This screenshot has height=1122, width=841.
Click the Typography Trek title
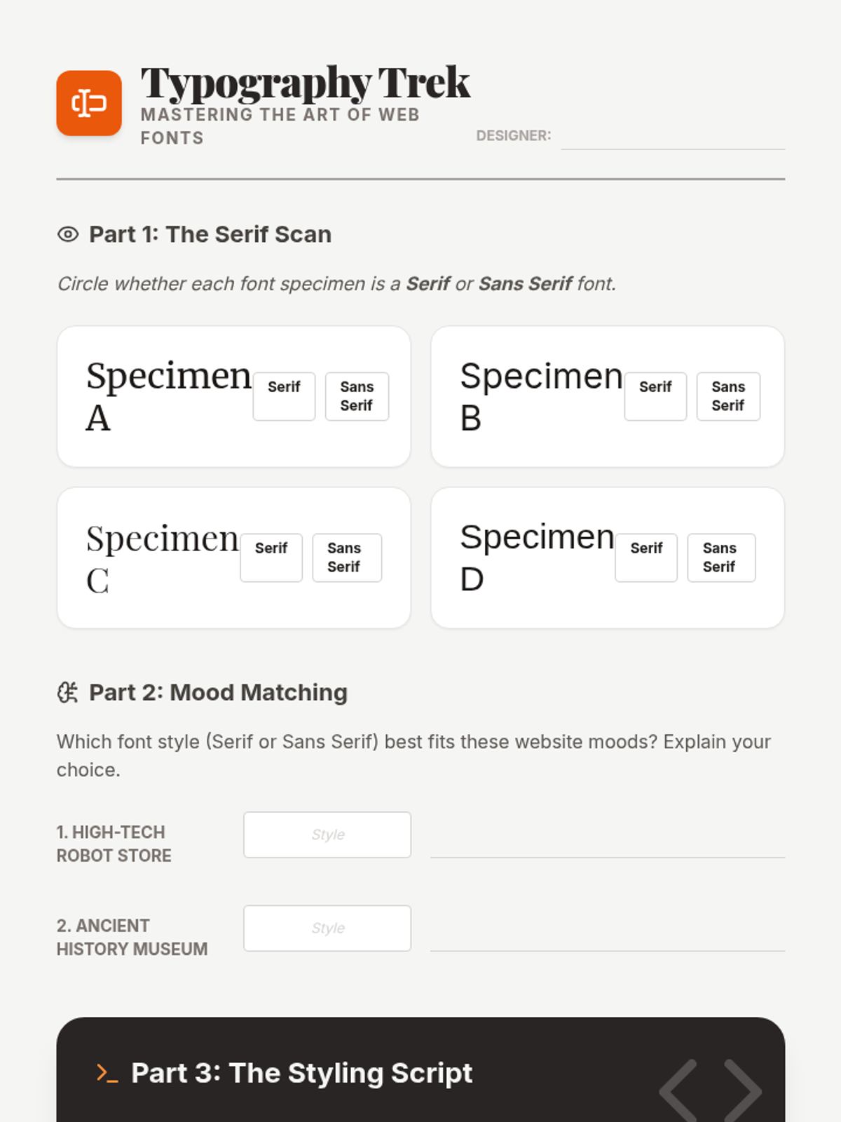tap(306, 83)
